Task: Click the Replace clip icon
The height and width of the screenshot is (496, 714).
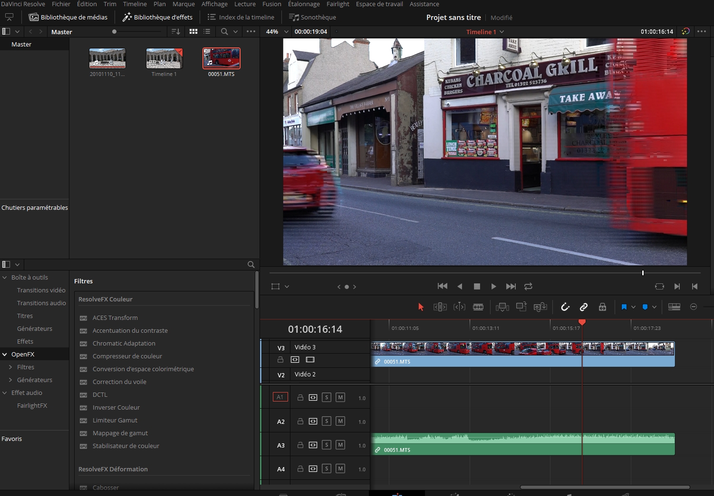Action: point(540,307)
